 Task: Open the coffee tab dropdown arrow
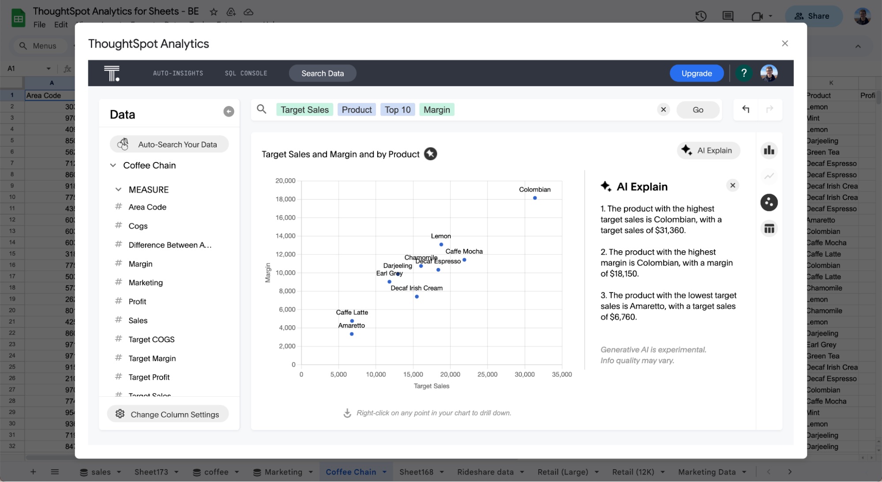point(236,472)
